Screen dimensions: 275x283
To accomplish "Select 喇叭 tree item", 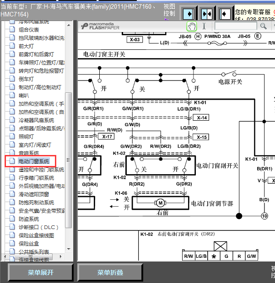I will click(x=24, y=96).
